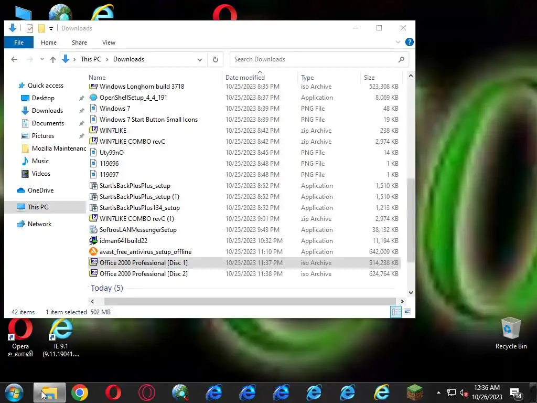The width and height of the screenshot is (537, 403).
Task: Select the avast_free_antivirus_setup_offline icon
Action: click(93, 251)
